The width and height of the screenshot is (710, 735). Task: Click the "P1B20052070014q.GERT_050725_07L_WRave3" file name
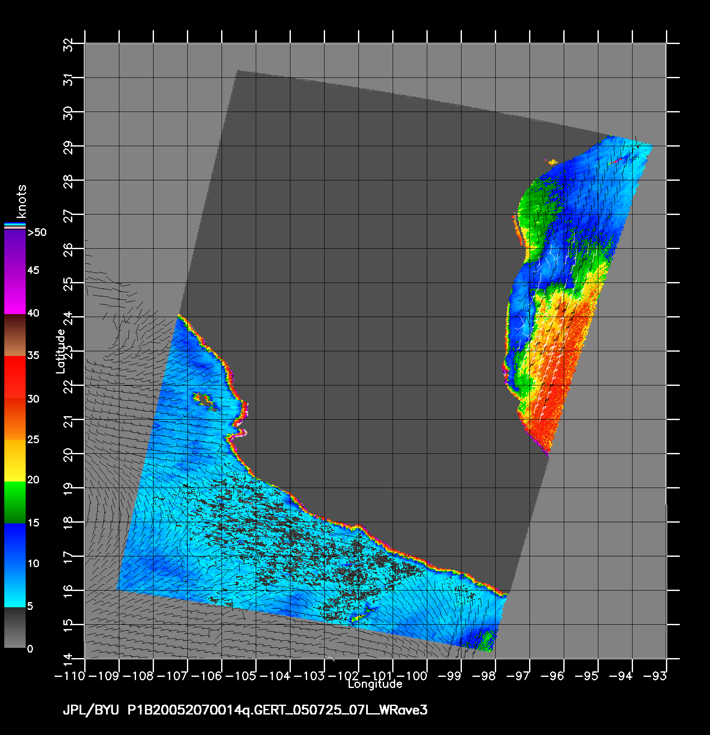(278, 710)
